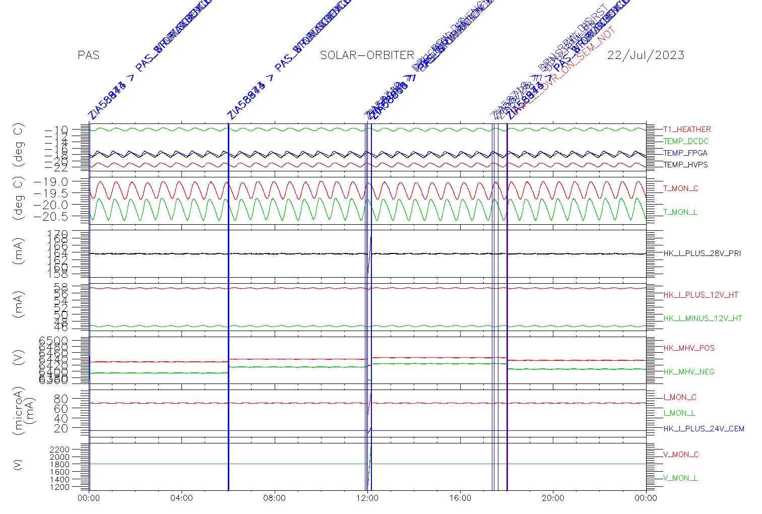This screenshot has height=514, width=762.
Task: Click the T_MON_C legend label
Action: (x=681, y=188)
